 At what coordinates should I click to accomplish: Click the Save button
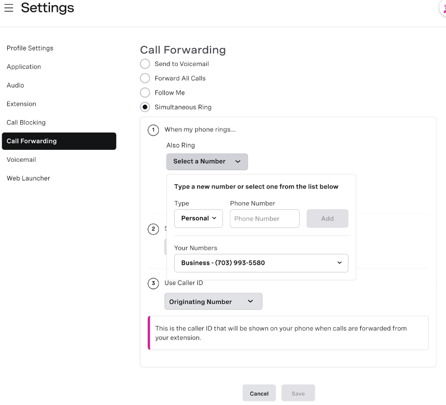tap(298, 393)
